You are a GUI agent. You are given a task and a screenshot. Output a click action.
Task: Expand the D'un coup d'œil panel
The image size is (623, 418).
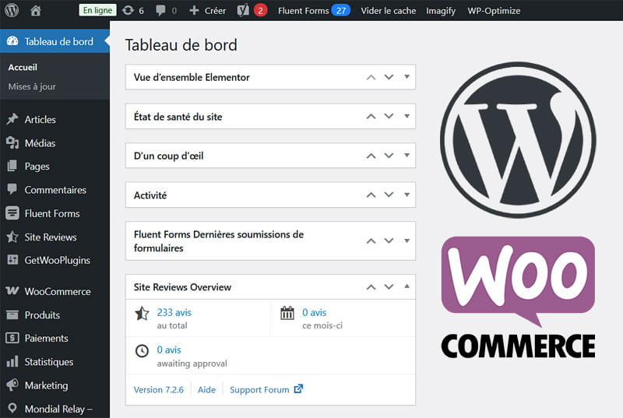pyautogui.click(x=407, y=155)
